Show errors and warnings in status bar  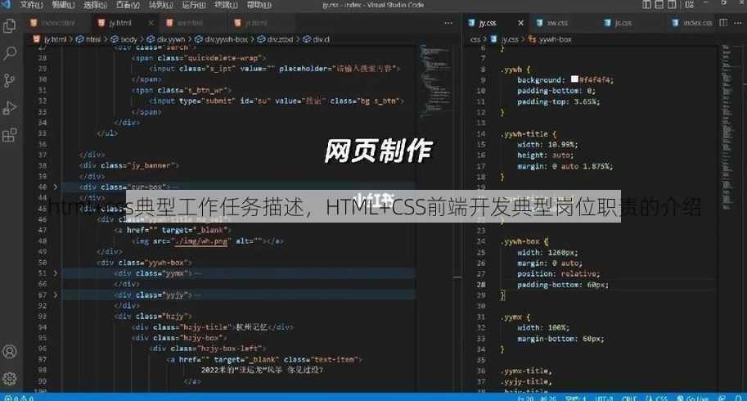coord(19,398)
